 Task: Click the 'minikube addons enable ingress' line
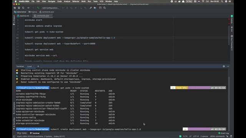(43, 26)
